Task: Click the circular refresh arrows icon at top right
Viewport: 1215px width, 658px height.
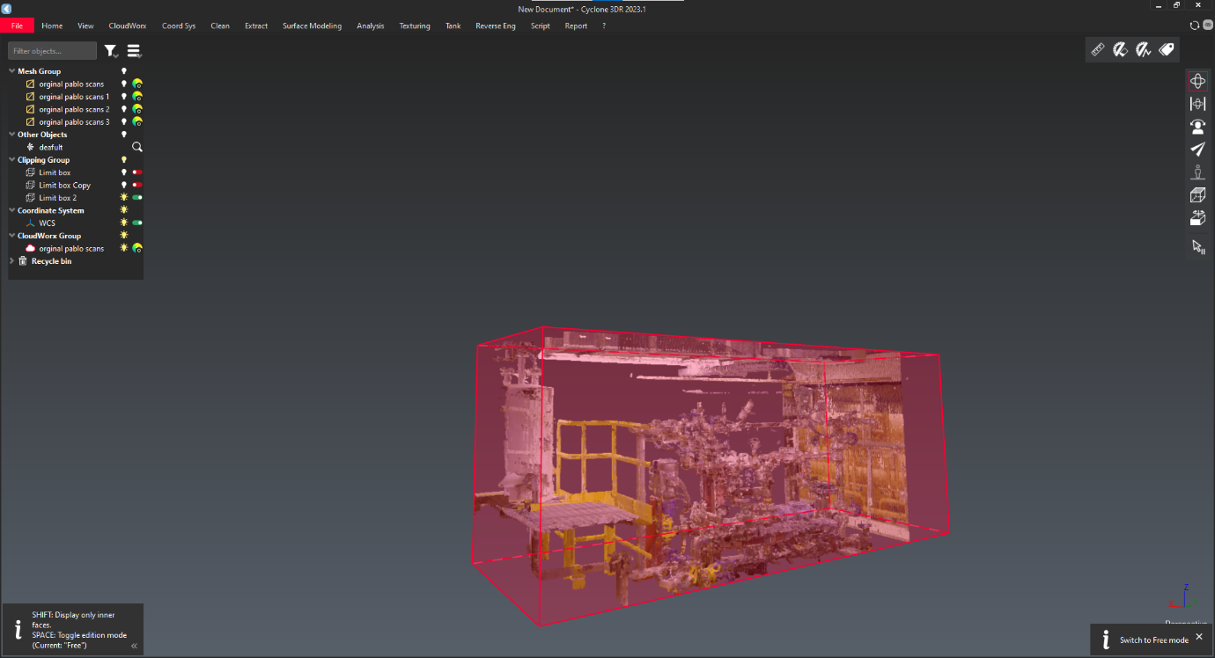Action: click(1195, 26)
